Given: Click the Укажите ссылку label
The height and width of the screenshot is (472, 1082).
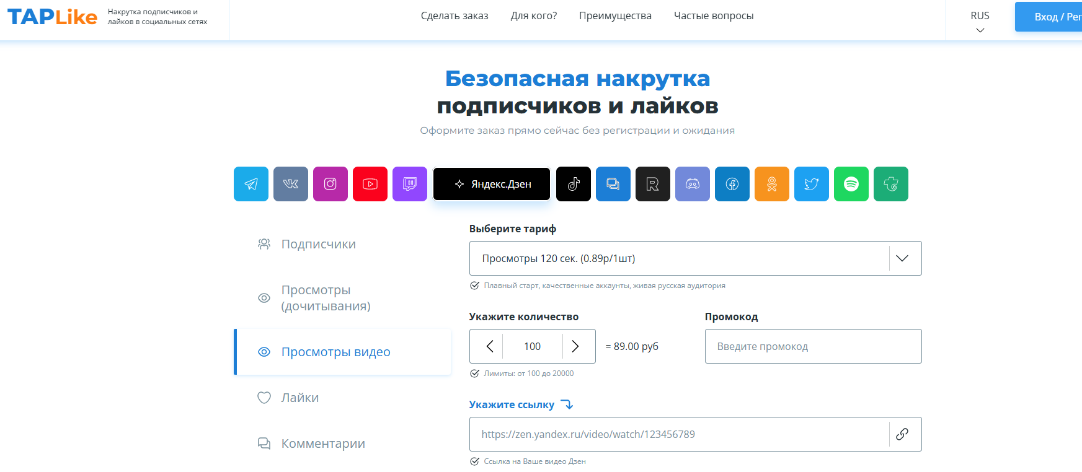Looking at the screenshot, I should tap(512, 404).
